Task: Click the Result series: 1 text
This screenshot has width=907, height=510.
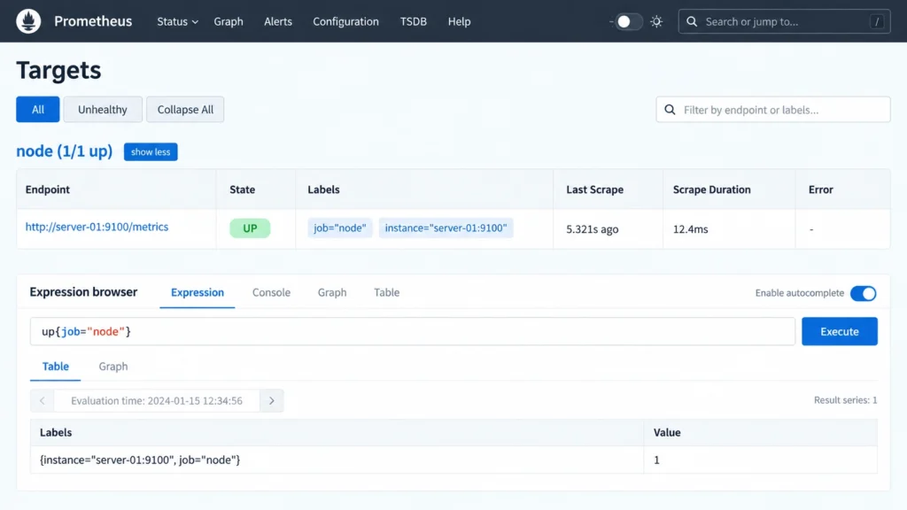Action: (x=845, y=400)
